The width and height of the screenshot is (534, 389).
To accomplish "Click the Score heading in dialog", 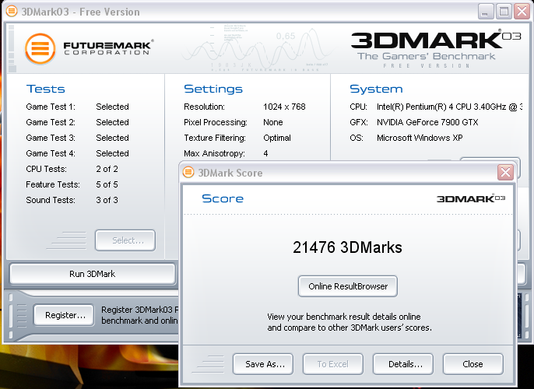I will click(x=223, y=198).
